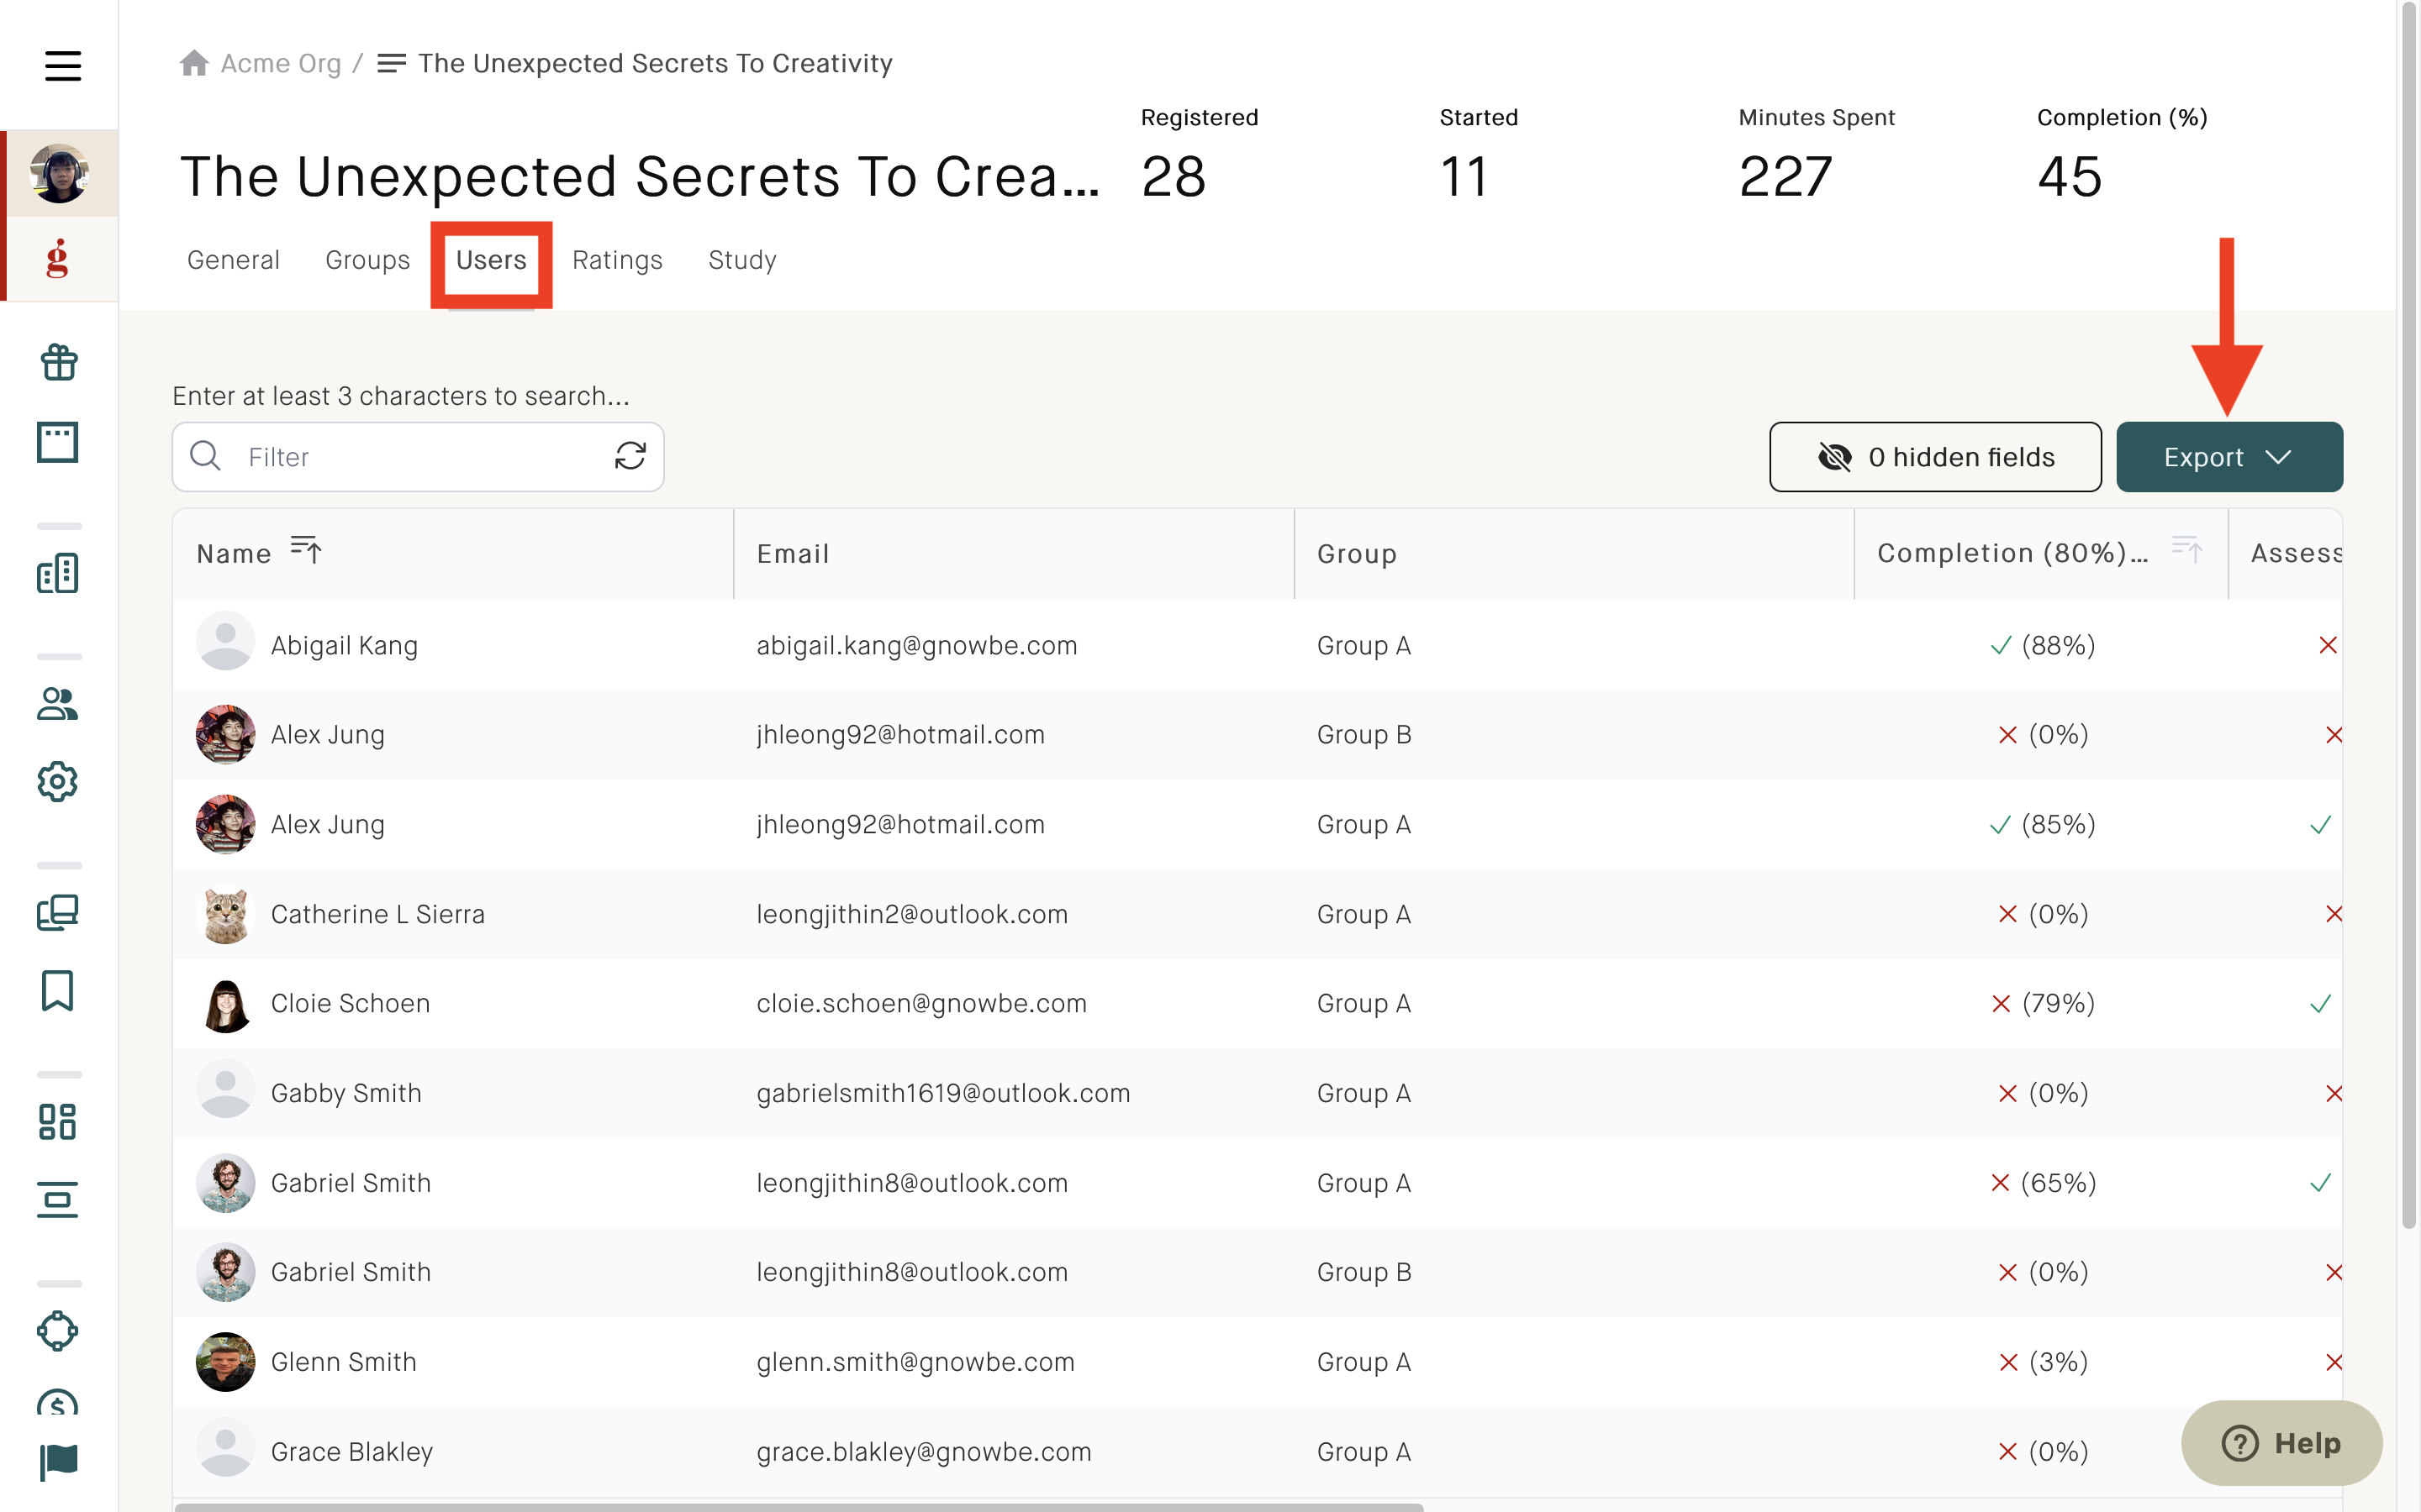Open the settings gear in sidebar

click(x=58, y=781)
